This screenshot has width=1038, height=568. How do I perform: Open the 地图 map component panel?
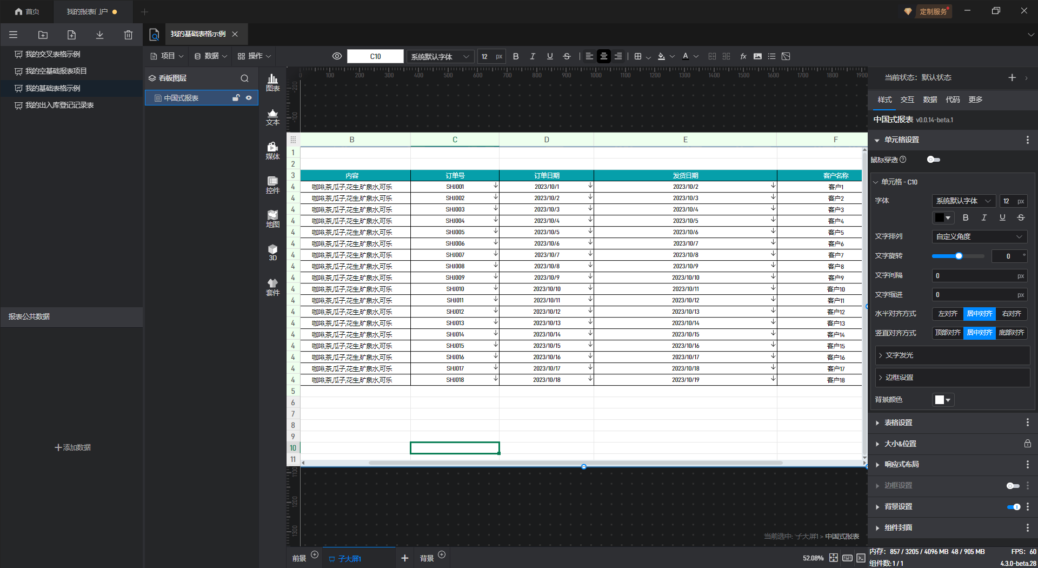click(x=272, y=219)
